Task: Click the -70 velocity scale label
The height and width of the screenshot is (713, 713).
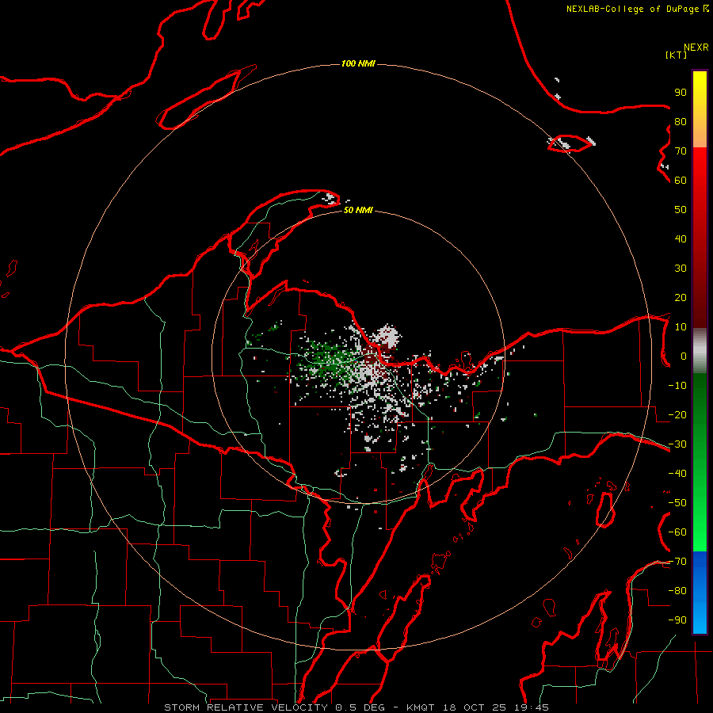Action: (x=677, y=562)
